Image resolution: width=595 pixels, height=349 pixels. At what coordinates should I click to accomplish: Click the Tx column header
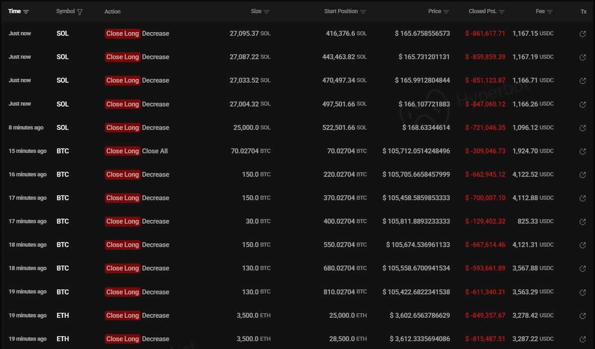click(x=584, y=11)
